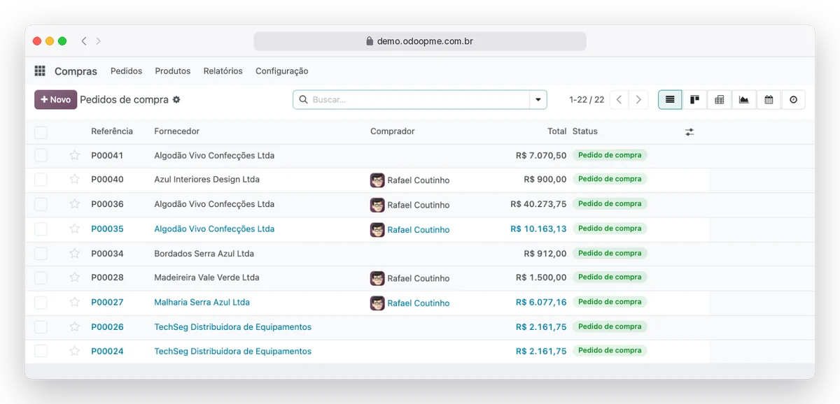The image size is (840, 404).
Task: Sort by Fornecedor column header
Action: tap(177, 131)
